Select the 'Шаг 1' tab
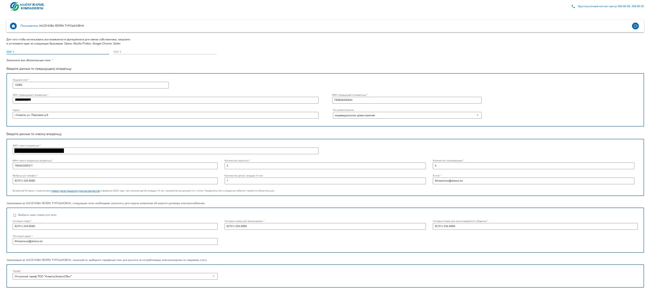The width and height of the screenshot is (645, 290). (x=11, y=52)
